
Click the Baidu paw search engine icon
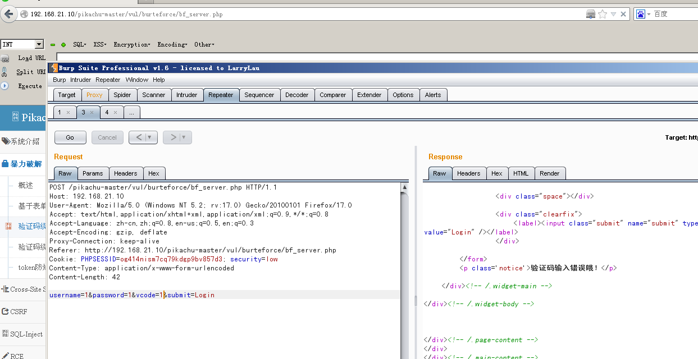click(640, 14)
